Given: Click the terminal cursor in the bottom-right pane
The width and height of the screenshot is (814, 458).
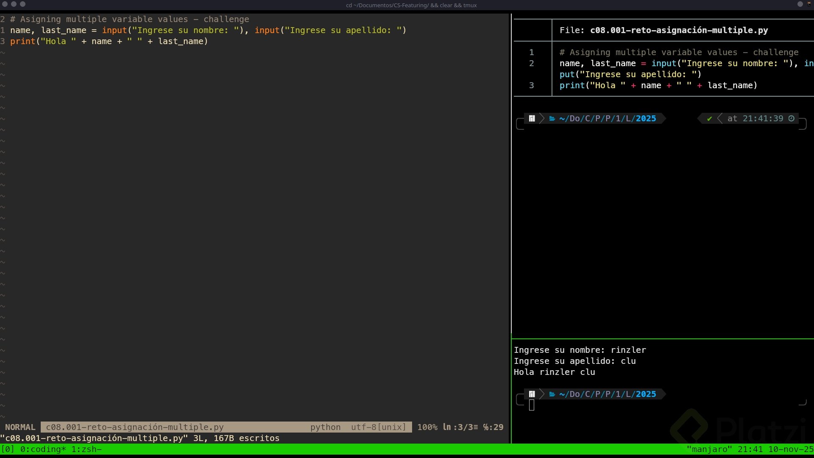Looking at the screenshot, I should (532, 405).
